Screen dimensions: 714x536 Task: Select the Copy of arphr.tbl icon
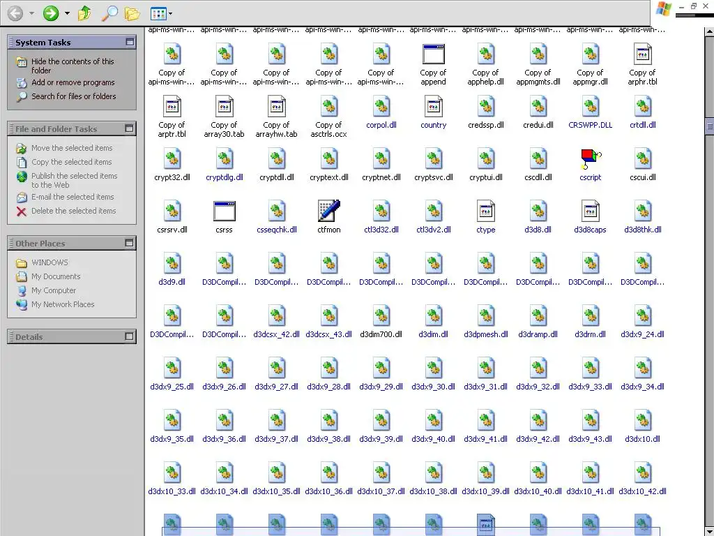[x=642, y=54]
